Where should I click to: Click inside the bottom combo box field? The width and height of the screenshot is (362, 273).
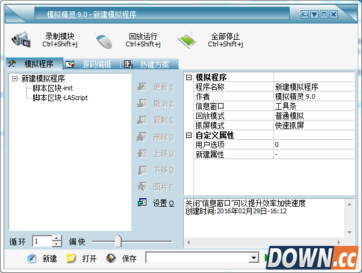(198, 257)
